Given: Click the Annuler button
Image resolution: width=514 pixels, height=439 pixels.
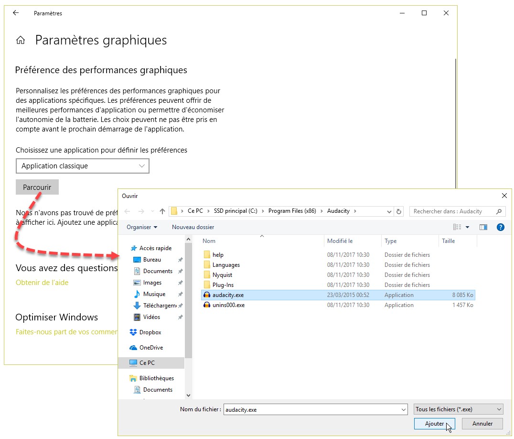Looking at the screenshot, I should pyautogui.click(x=482, y=424).
